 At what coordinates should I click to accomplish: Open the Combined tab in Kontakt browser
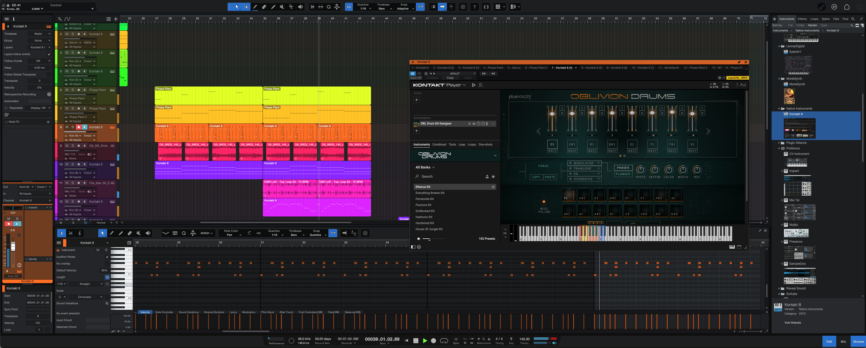tap(439, 145)
